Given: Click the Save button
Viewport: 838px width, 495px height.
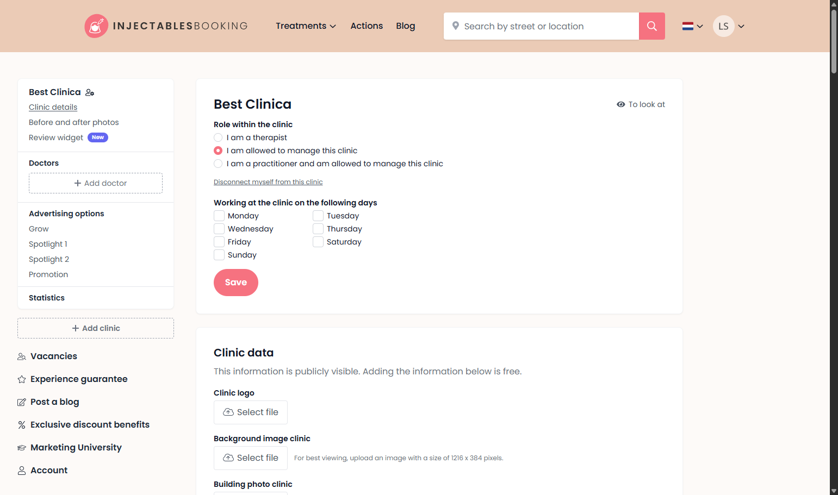Looking at the screenshot, I should tap(236, 283).
